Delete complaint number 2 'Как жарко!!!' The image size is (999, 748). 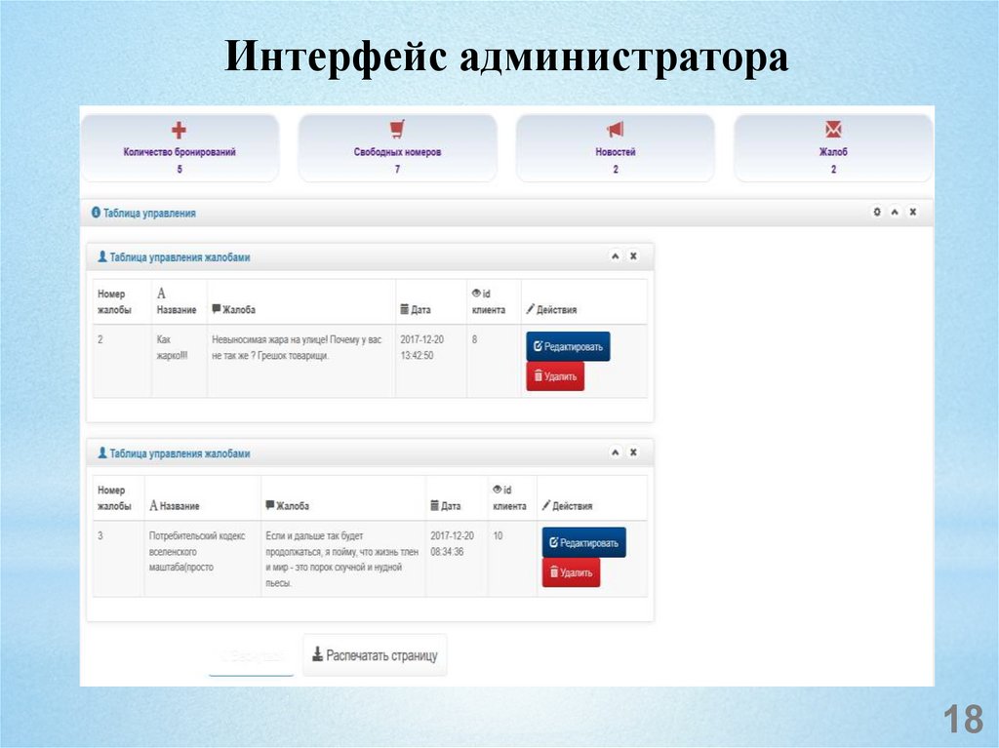(x=555, y=375)
